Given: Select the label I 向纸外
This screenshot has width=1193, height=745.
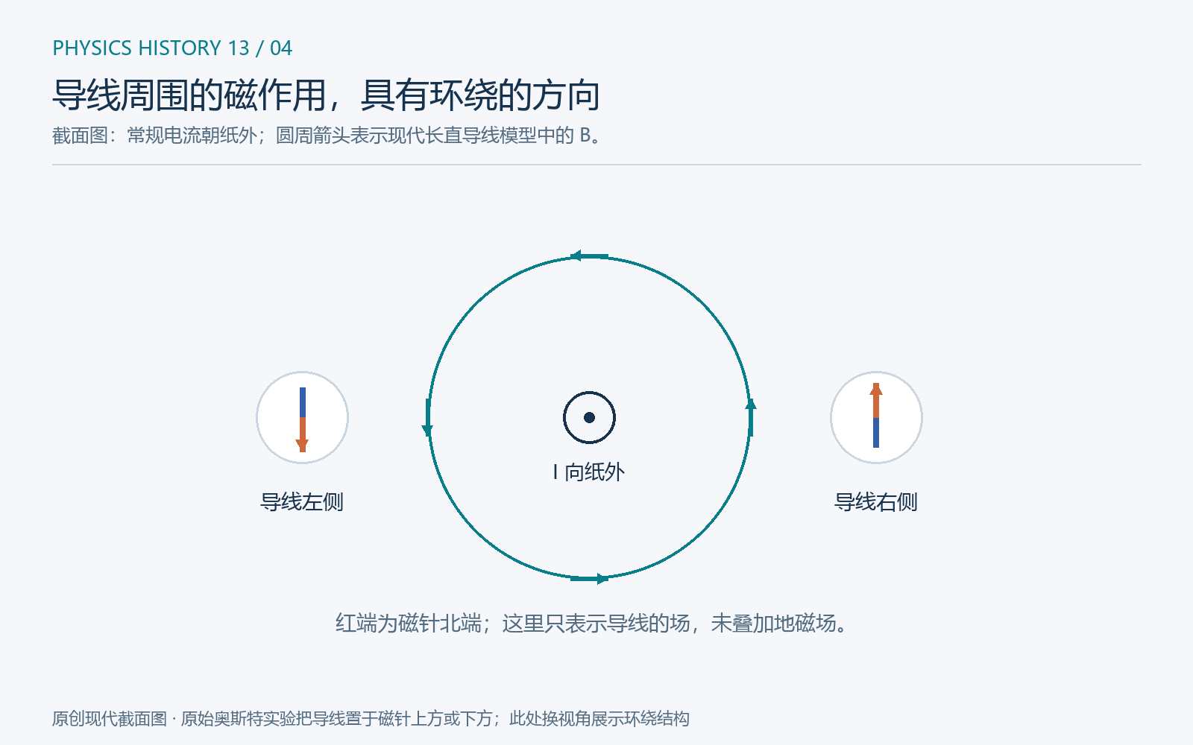Looking at the screenshot, I should pyautogui.click(x=589, y=472).
